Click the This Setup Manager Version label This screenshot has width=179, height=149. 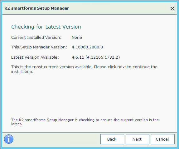39,47
